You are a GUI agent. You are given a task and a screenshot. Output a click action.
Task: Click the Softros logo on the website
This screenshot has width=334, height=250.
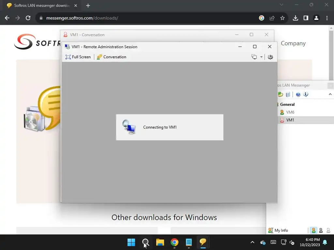point(37,42)
